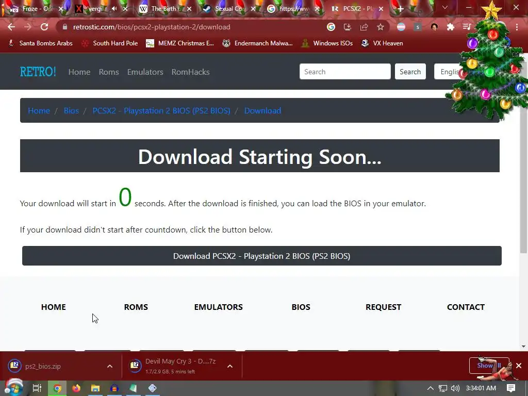Open the install/download page icon in address bar
This screenshot has height=396, width=528.
pos(348,27)
